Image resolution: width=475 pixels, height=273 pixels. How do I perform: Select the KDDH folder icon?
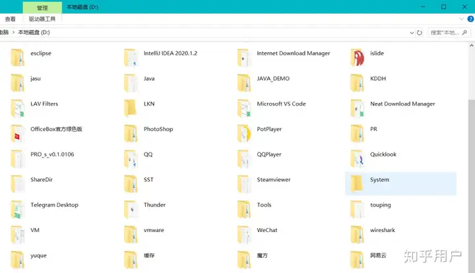358,83
